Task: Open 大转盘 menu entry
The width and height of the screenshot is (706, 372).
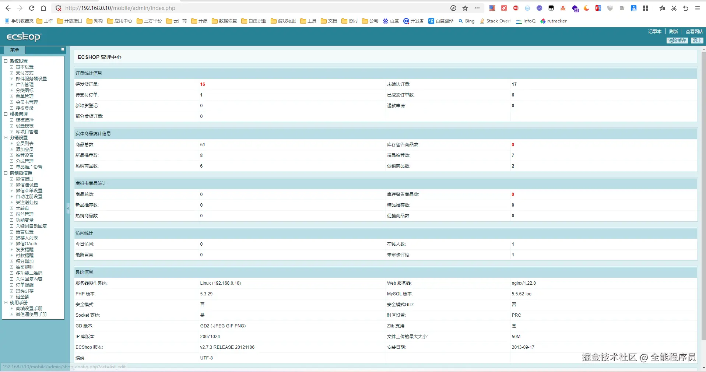Action: click(x=22, y=208)
